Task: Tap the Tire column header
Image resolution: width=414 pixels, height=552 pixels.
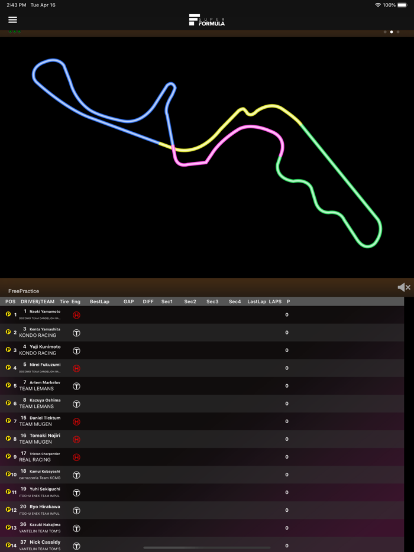Action: (x=64, y=301)
